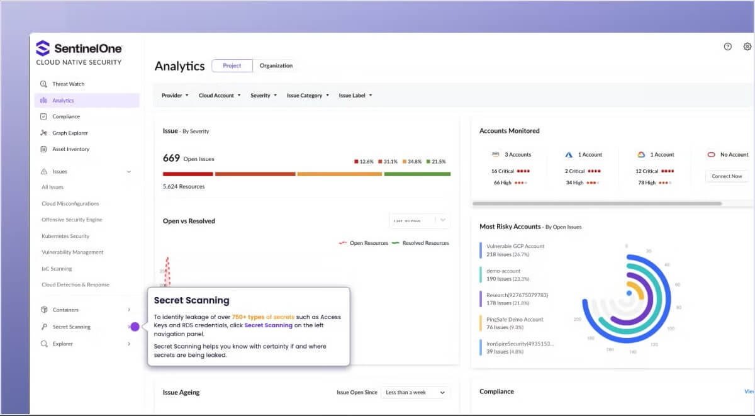This screenshot has height=416, width=755.
Task: Open the Open vs Resolved date range dropdown
Action: pyautogui.click(x=420, y=220)
